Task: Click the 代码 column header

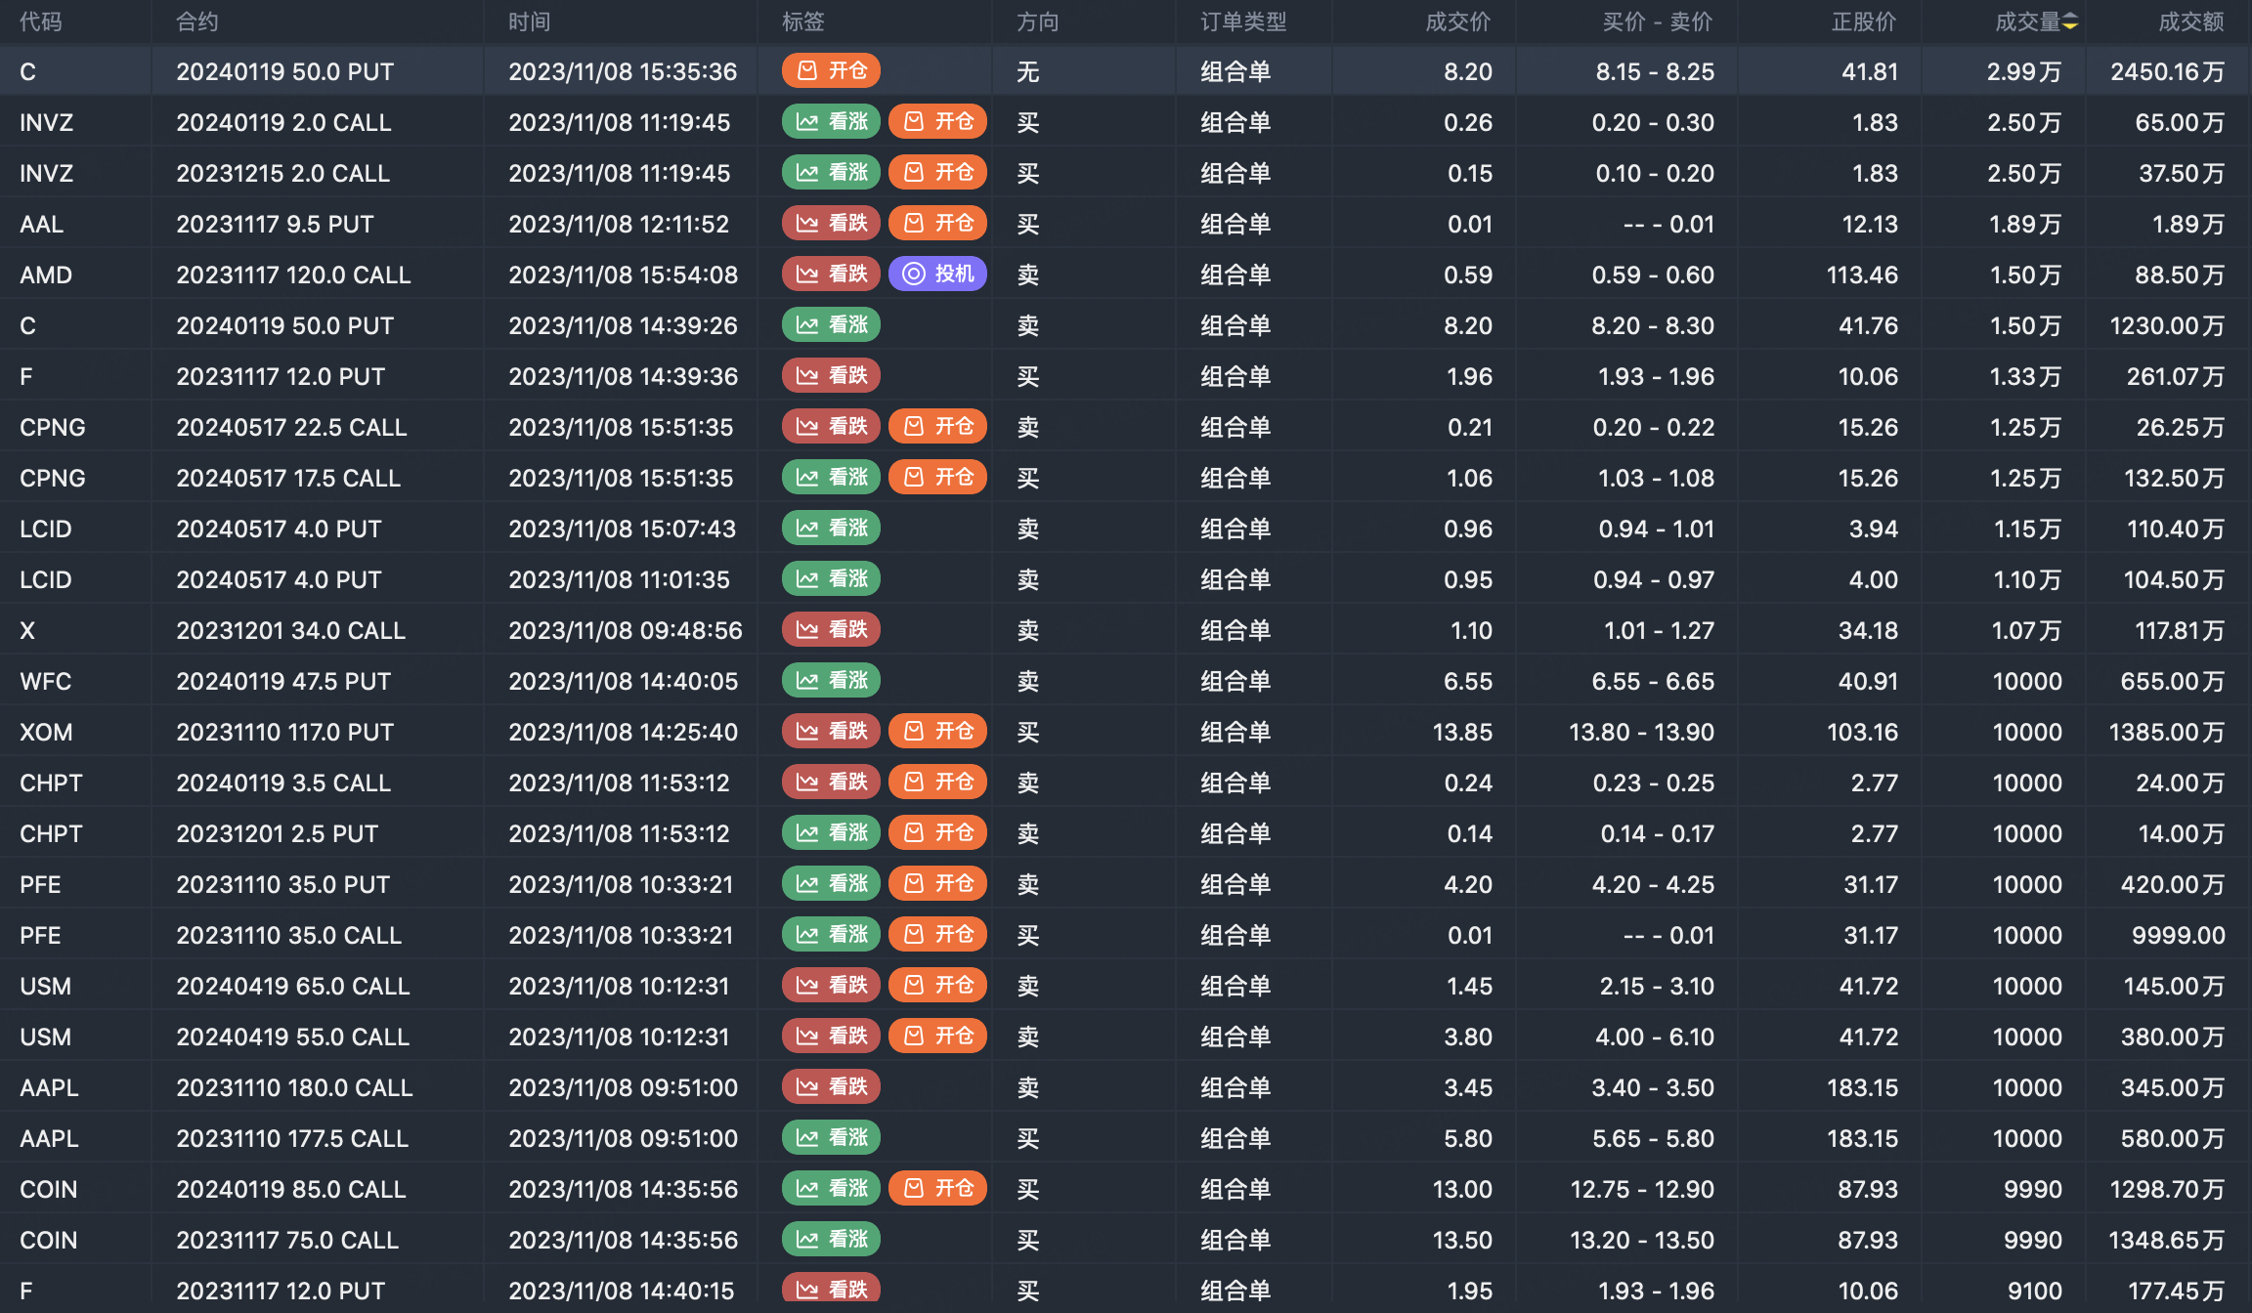Action: [x=40, y=21]
